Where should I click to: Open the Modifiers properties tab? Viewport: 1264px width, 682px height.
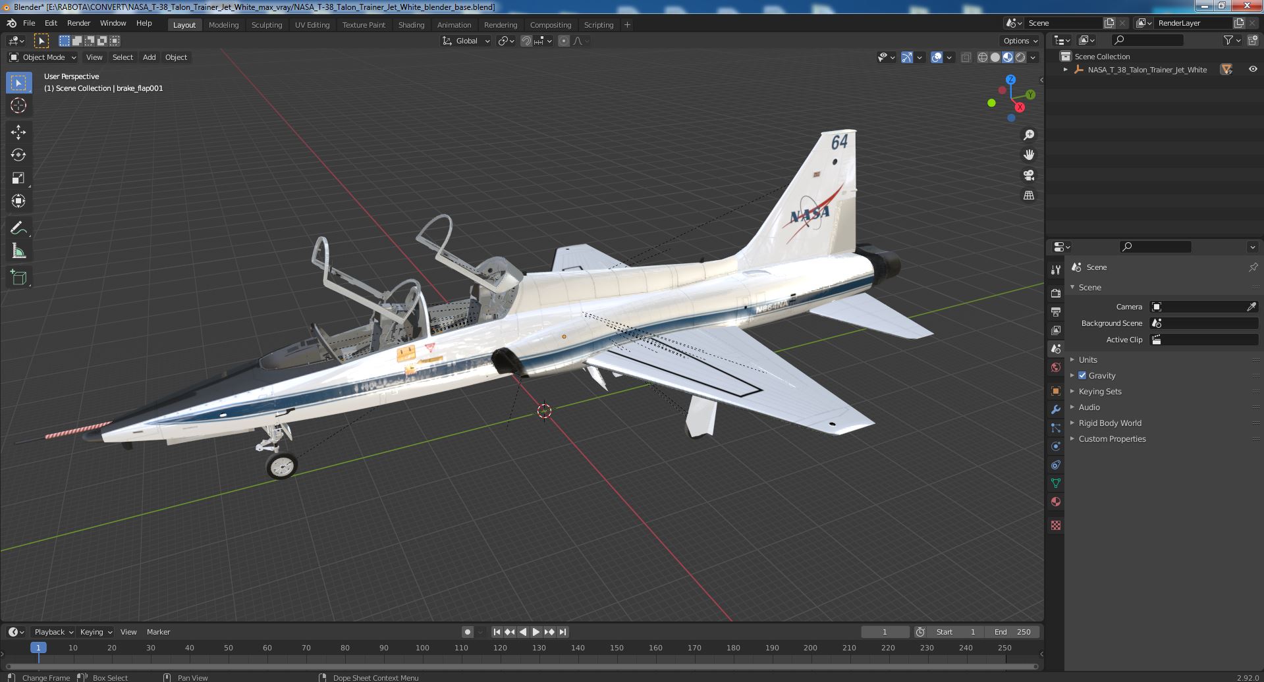click(1056, 409)
